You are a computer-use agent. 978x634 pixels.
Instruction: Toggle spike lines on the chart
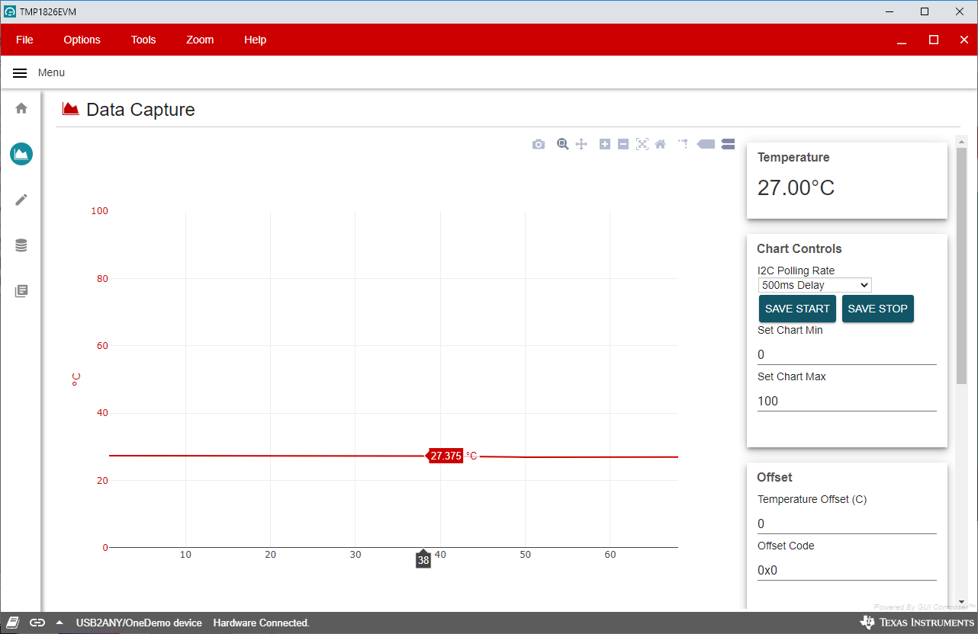pyautogui.click(x=683, y=143)
